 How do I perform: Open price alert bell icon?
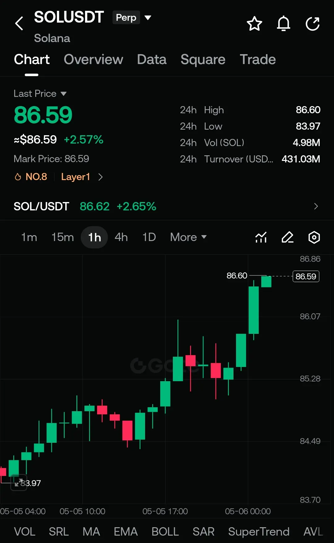[x=284, y=24]
